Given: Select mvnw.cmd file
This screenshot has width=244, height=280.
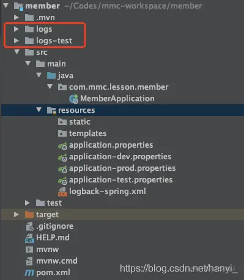Looking at the screenshot, I should click(57, 261).
